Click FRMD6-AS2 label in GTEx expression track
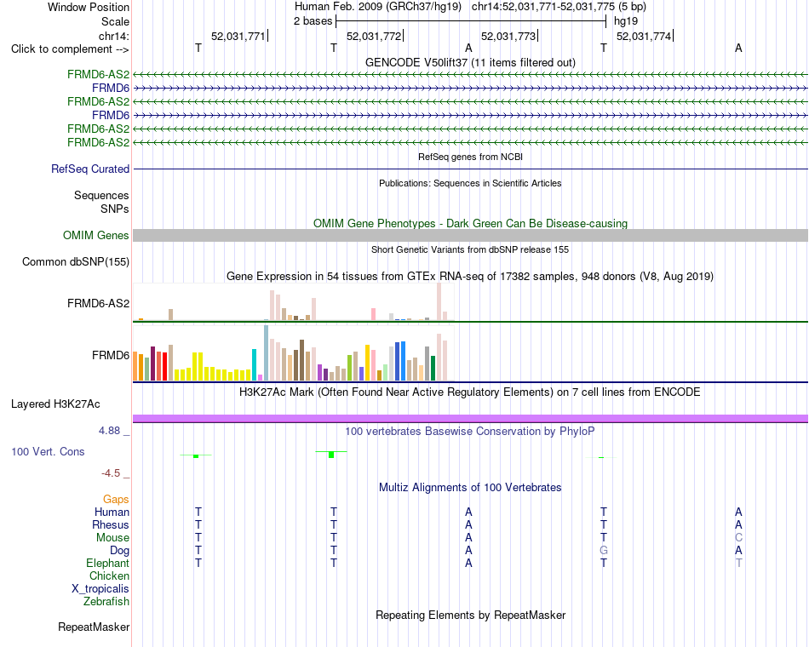 tap(98, 303)
